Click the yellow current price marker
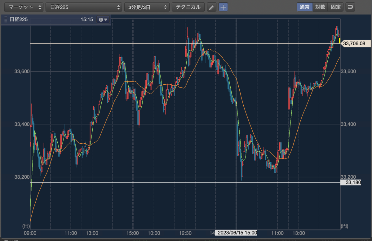The width and height of the screenshot is (372, 241). [x=340, y=41]
